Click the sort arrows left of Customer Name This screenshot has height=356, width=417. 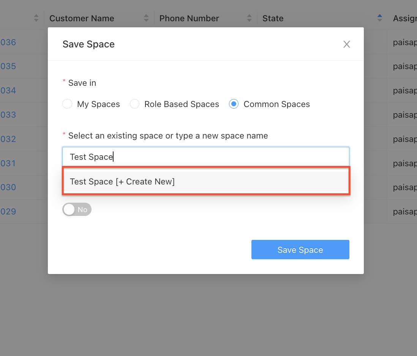[36, 18]
